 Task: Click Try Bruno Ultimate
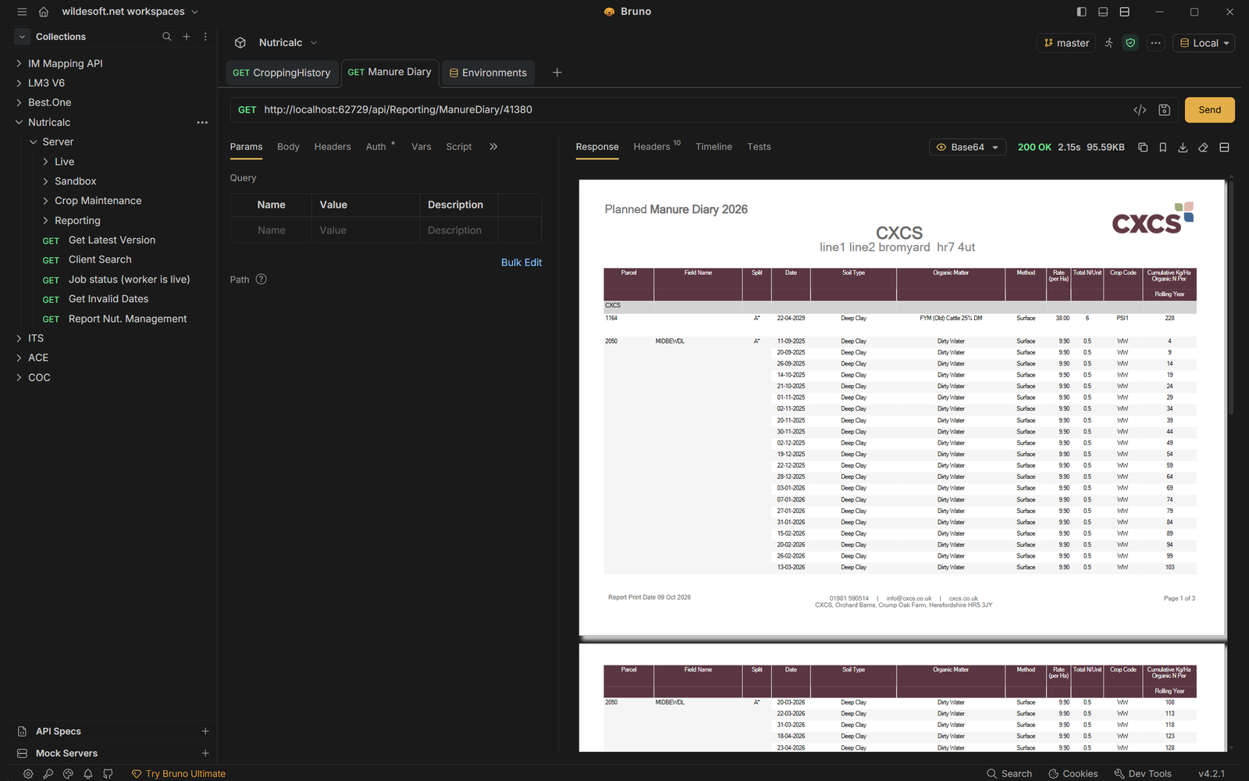point(179,773)
